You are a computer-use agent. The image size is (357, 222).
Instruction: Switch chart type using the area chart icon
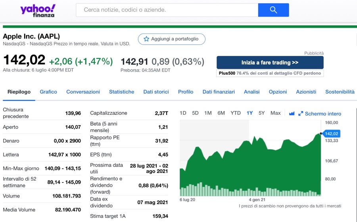click(x=292, y=113)
